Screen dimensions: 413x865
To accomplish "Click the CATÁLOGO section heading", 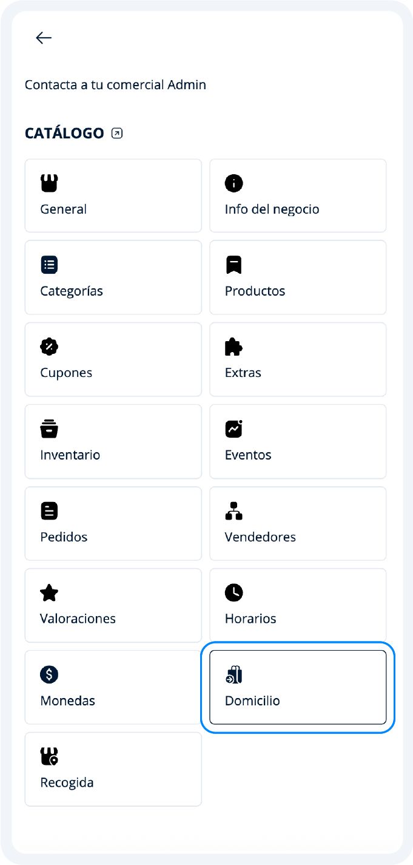I will click(64, 134).
